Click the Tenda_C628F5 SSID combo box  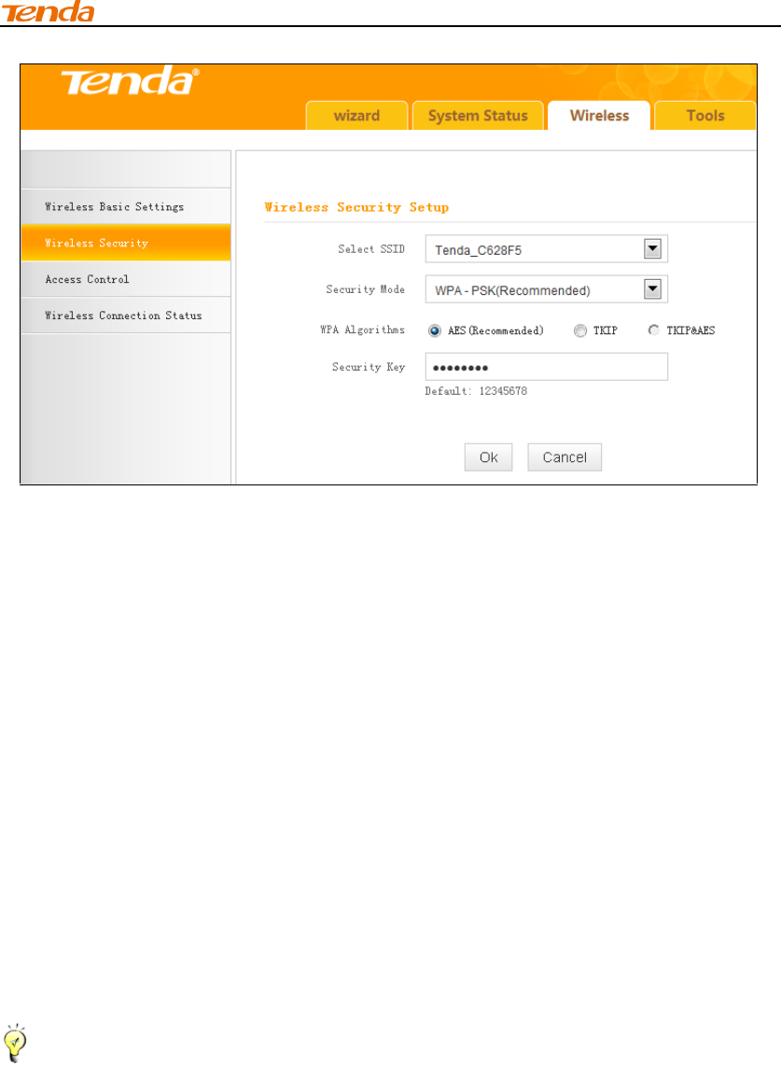coord(547,249)
